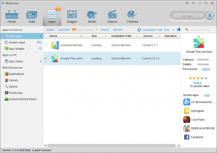Screen dimensions: 217x153
Task: Click the Installation Path gear icon
Action: point(139,30)
